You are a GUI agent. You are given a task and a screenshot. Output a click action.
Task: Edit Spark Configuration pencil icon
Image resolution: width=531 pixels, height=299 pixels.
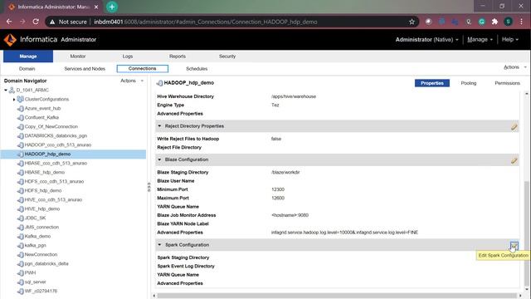[514, 245]
